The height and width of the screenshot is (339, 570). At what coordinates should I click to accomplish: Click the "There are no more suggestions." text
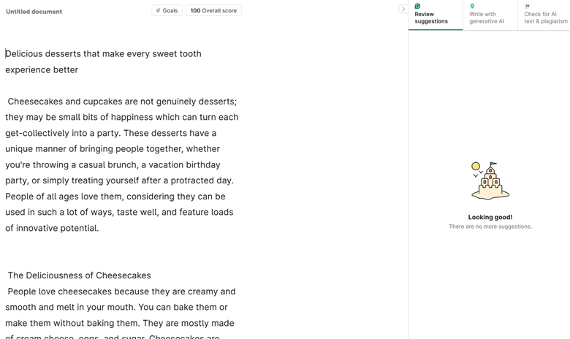coord(490,226)
